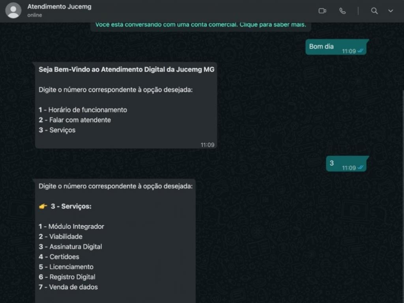
Task: Start a voice call with the phone icon
Action: (342, 11)
